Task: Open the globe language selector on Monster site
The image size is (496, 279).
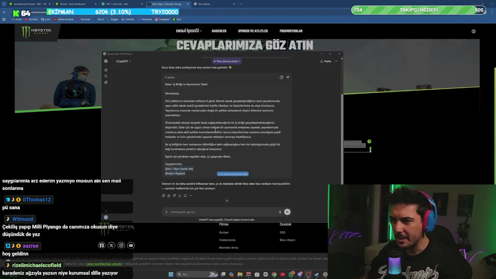Action: point(474,31)
